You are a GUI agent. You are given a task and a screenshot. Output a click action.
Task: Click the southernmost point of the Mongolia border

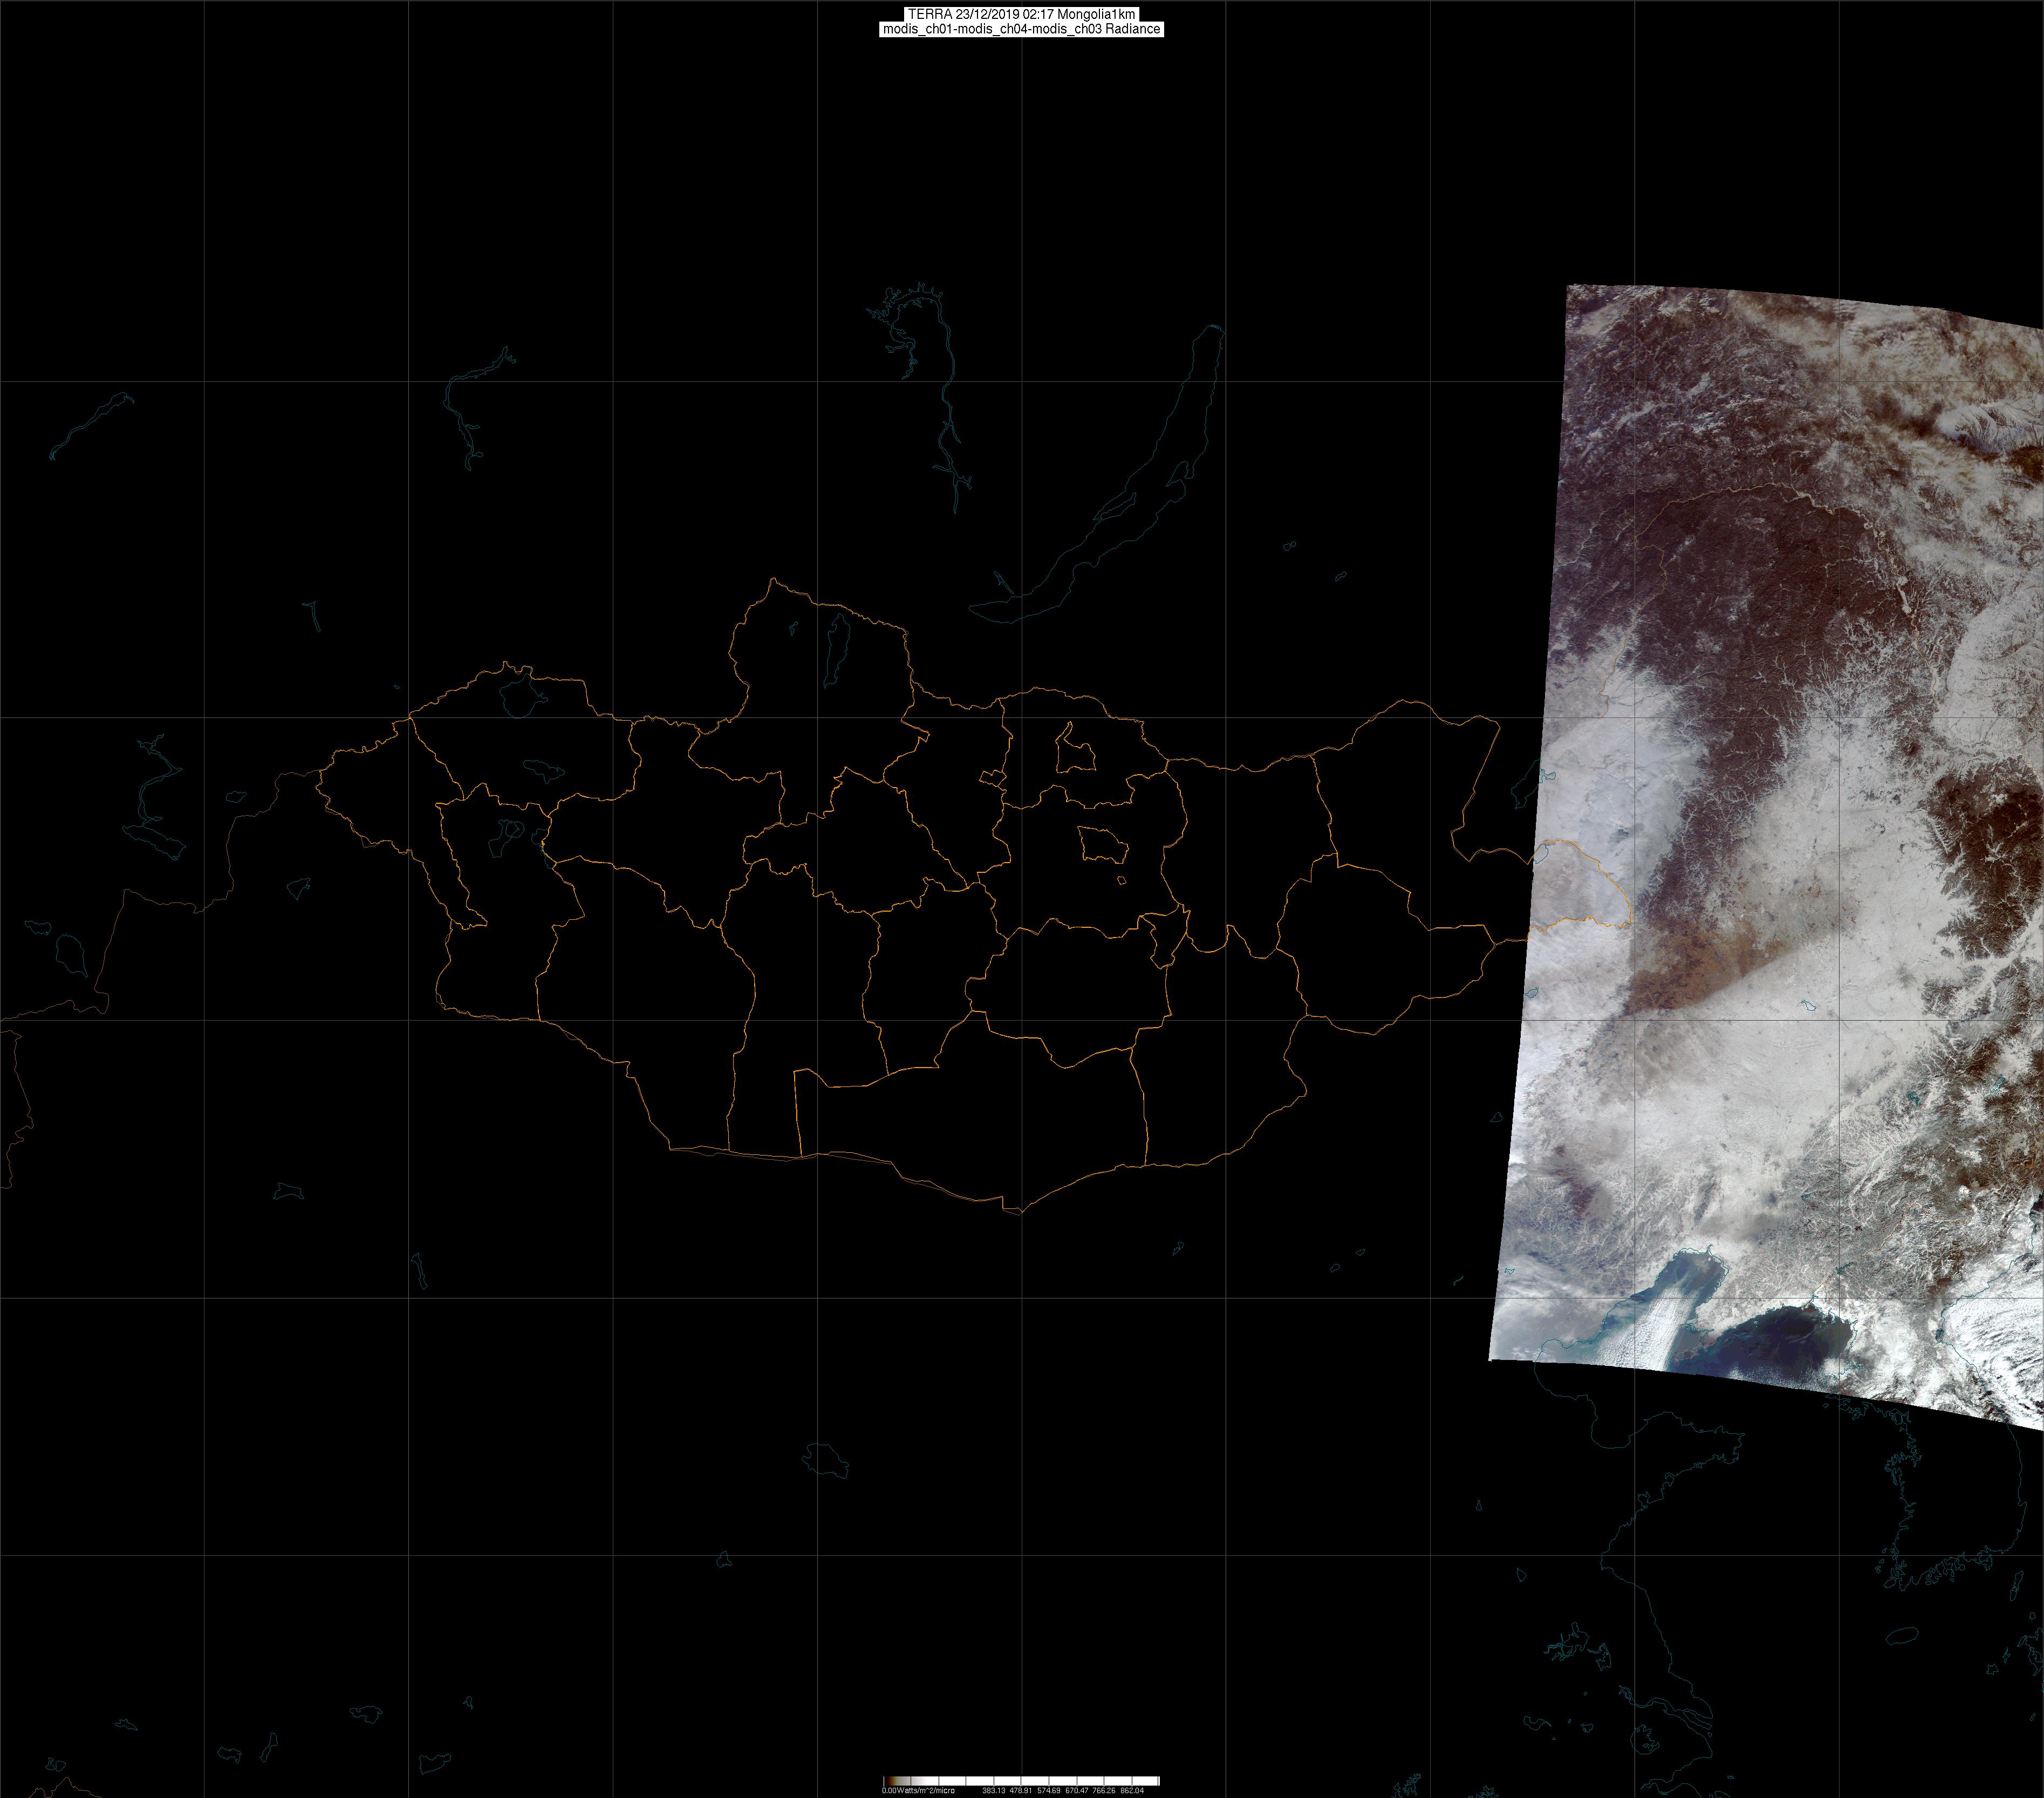click(x=1020, y=1214)
